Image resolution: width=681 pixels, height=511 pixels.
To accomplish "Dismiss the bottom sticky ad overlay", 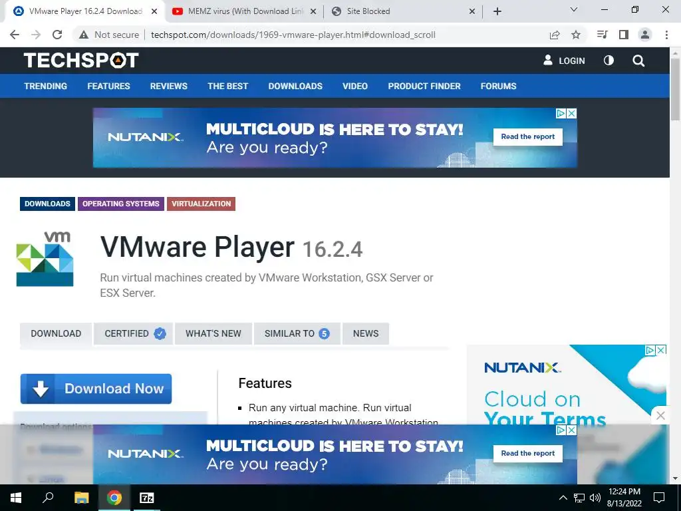I will pyautogui.click(x=660, y=415).
